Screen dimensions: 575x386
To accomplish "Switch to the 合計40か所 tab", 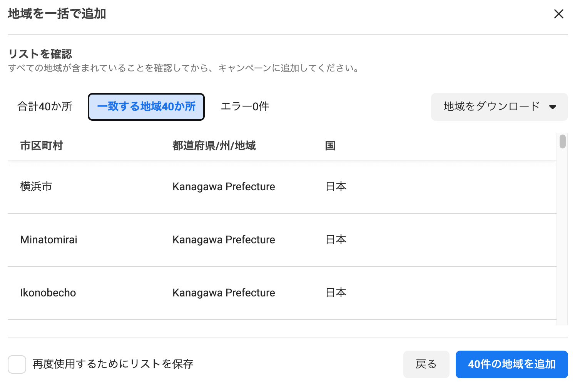I will [x=45, y=106].
